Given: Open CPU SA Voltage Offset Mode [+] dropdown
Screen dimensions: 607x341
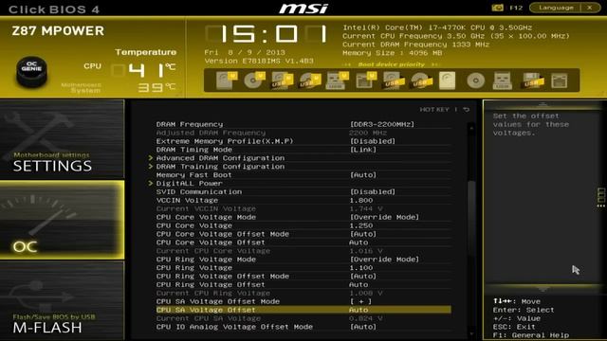Looking at the screenshot, I should tap(360, 301).
